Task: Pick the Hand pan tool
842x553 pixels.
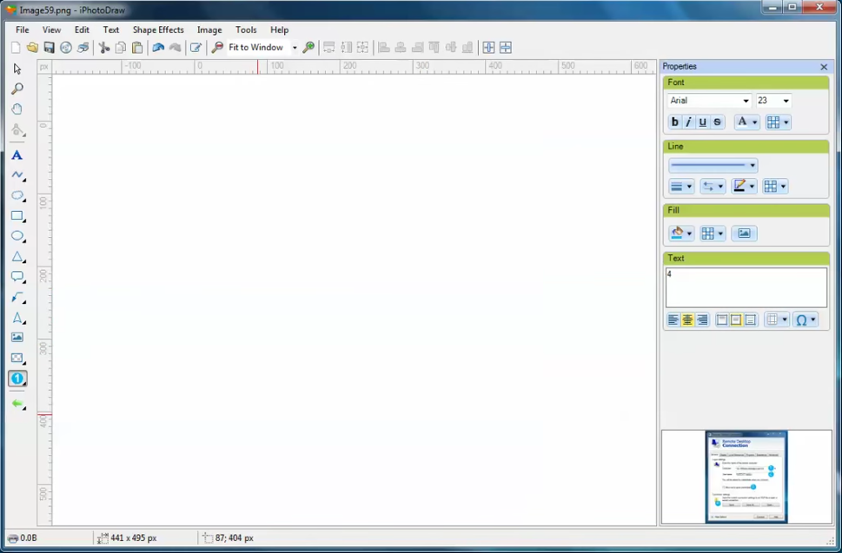Action: point(17,109)
